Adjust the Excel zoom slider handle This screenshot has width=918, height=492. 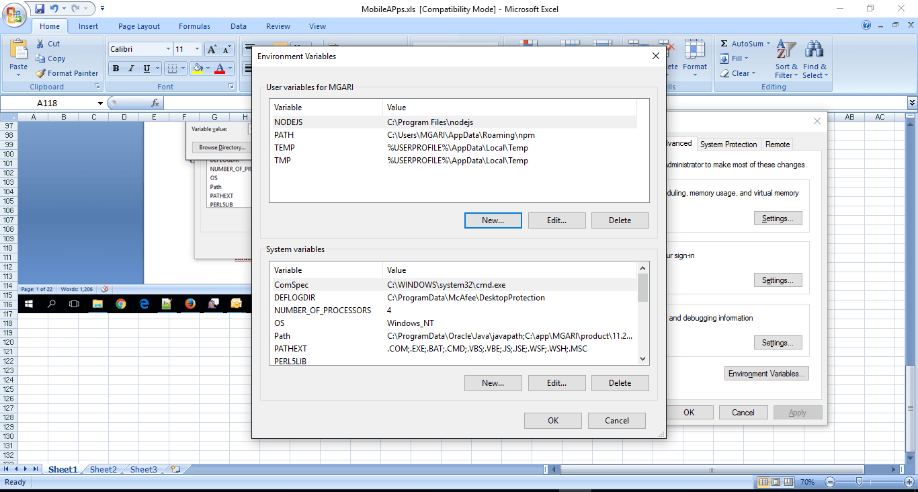(859, 482)
